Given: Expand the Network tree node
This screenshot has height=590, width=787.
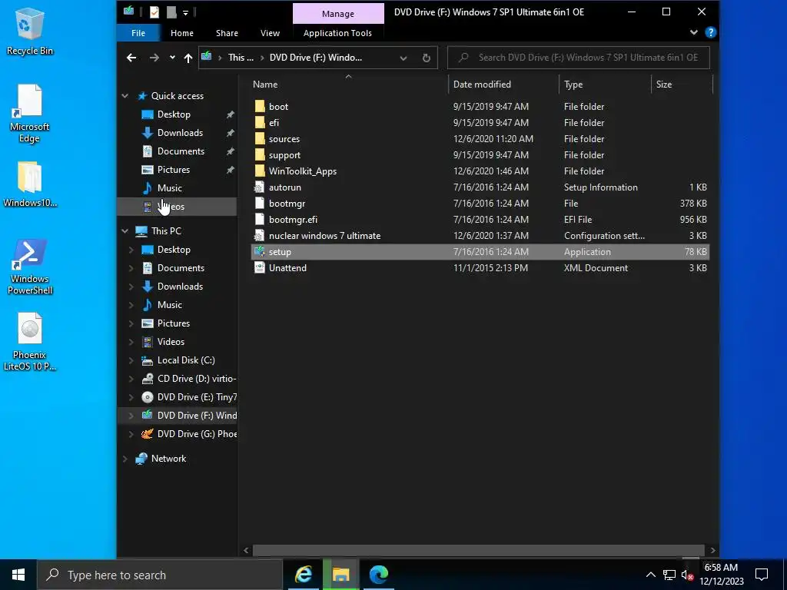Looking at the screenshot, I should (125, 459).
